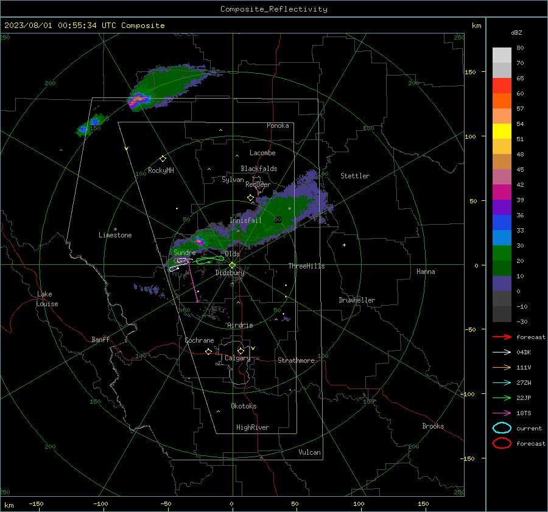Click the yellow diamond marker near RedDeer
548x512 pixels.
[250, 197]
